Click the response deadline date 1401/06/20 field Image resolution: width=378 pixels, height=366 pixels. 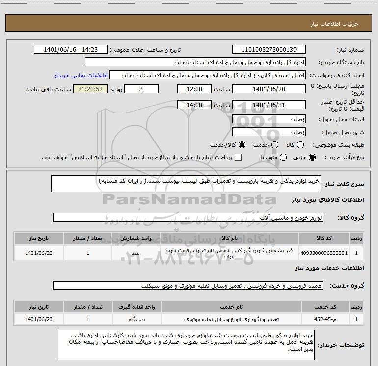click(269, 89)
